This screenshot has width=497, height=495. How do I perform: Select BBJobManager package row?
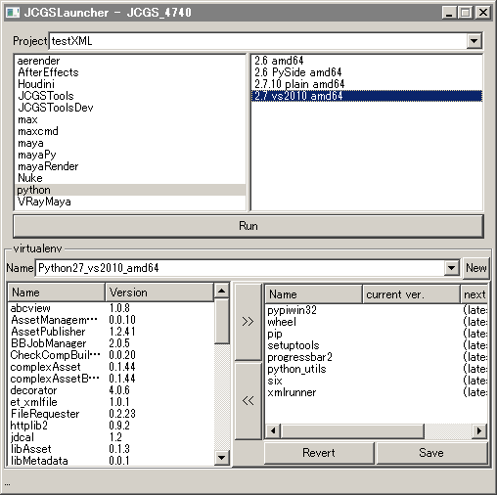(111, 343)
